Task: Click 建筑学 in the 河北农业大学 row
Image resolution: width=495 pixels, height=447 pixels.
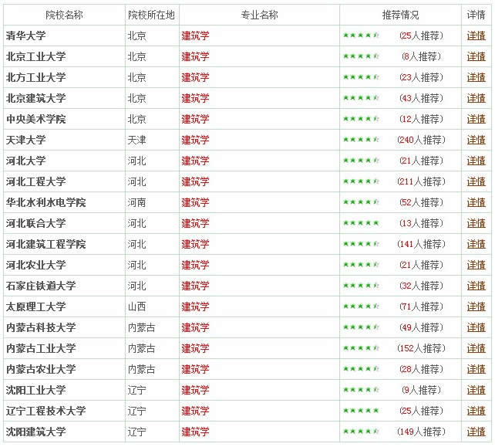Action: 195,265
